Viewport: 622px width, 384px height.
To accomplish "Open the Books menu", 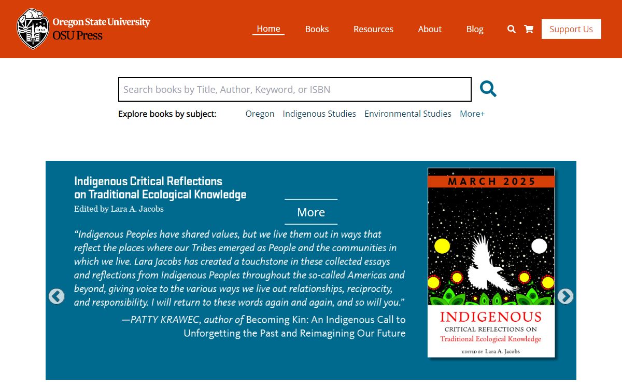I will [x=317, y=29].
